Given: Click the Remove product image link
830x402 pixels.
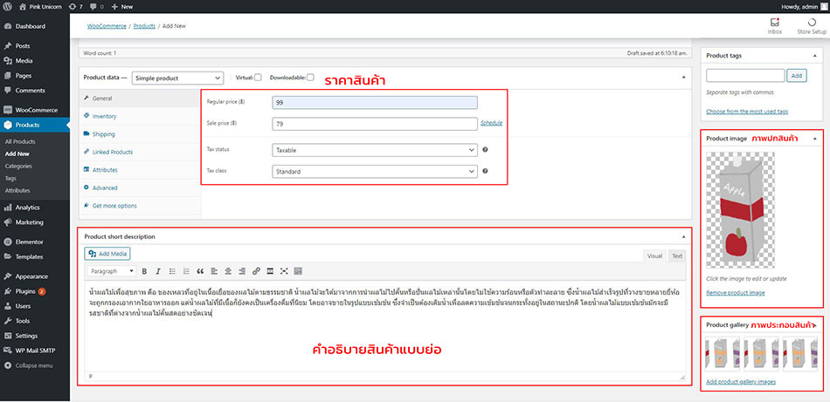Looking at the screenshot, I should pyautogui.click(x=735, y=292).
